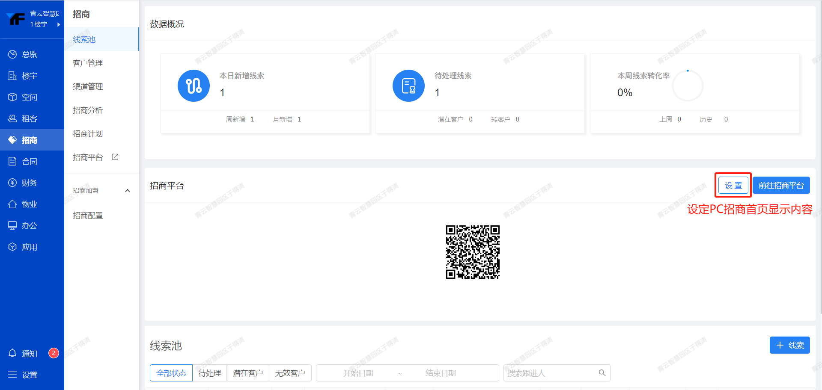822x390 pixels.
Task: Go to 招商分析 menu item
Action: coord(88,110)
